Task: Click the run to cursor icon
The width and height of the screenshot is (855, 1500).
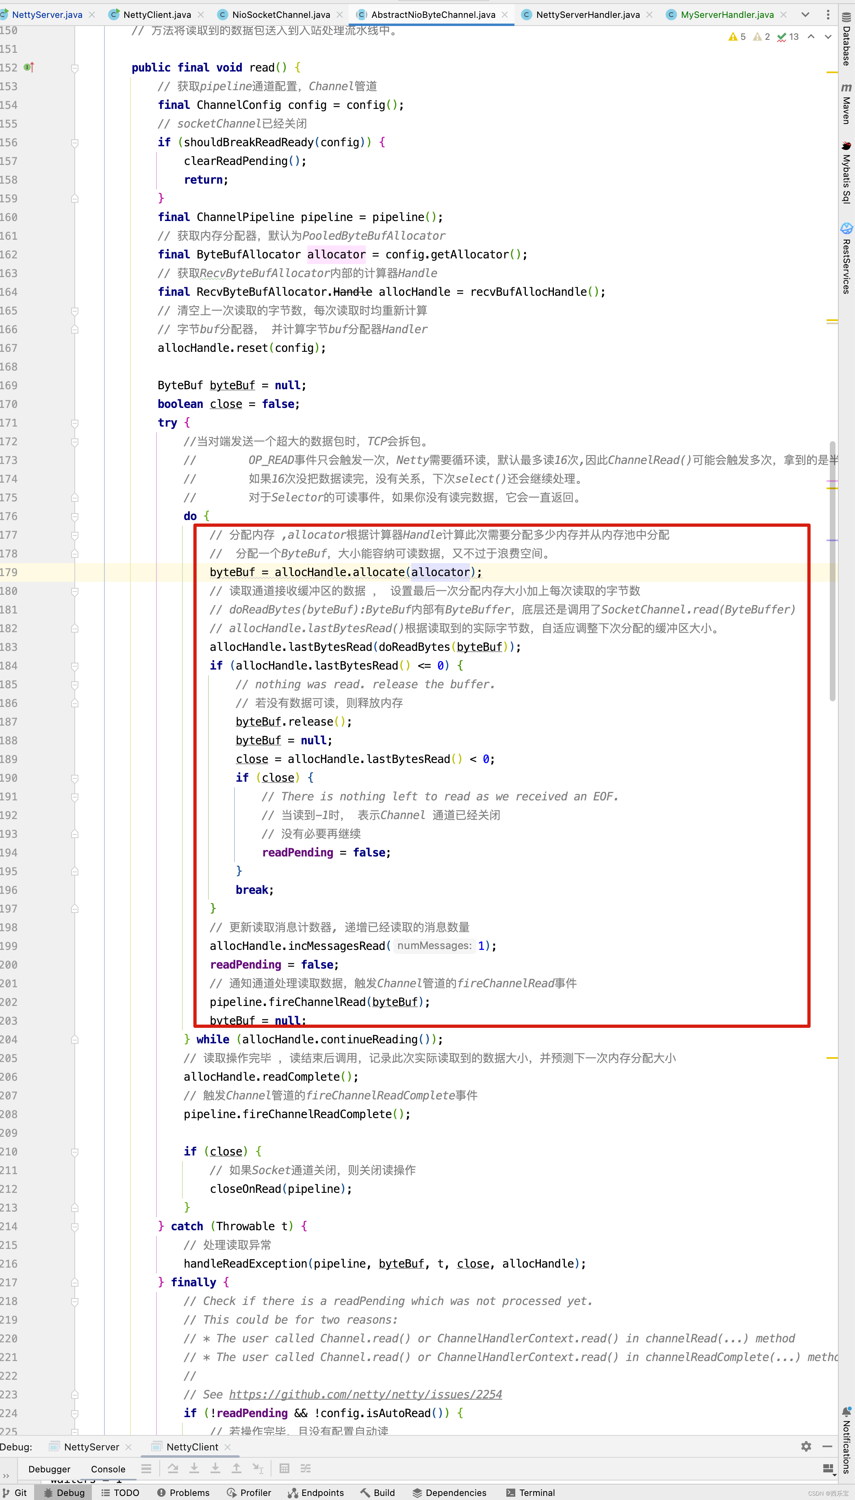Action: tap(258, 1468)
